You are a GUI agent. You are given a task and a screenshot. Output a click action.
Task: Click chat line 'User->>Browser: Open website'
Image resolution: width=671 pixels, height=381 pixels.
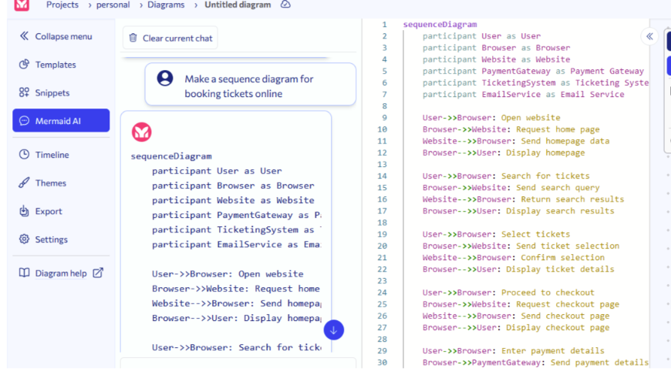[x=228, y=274]
